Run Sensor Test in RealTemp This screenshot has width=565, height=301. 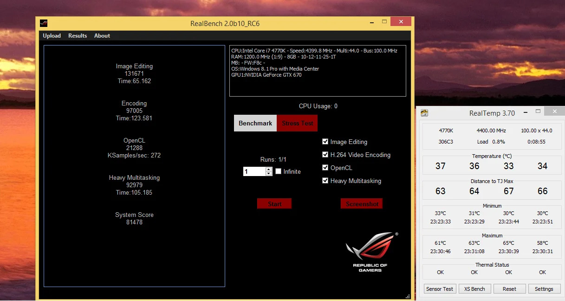(x=440, y=289)
